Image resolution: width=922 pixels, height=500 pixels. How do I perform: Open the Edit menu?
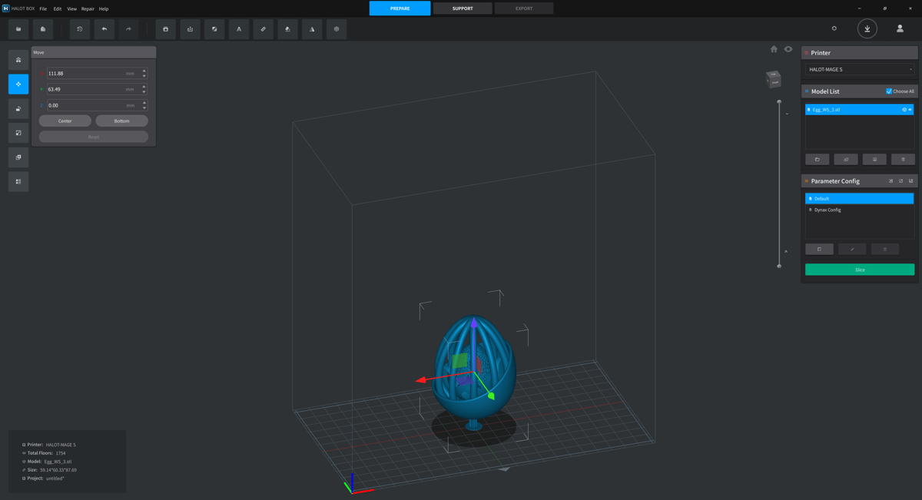[x=58, y=9]
